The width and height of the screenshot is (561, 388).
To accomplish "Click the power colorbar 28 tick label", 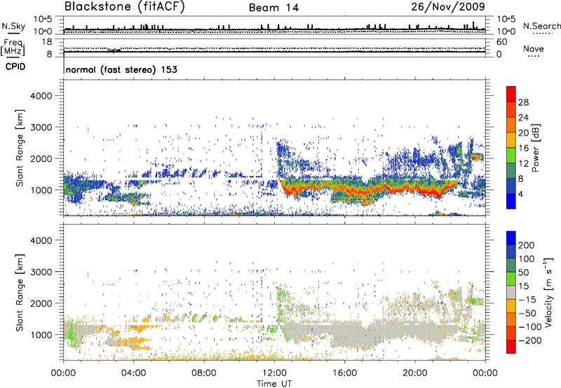I will click(523, 102).
